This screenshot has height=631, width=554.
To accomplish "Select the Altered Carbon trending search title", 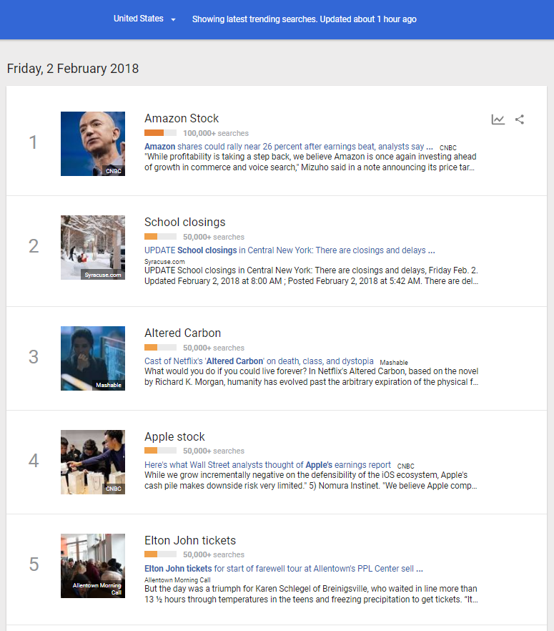I will (182, 333).
